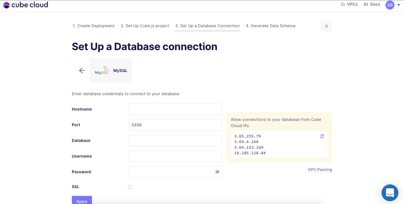
Task: Open the chat support widget
Action: coord(390,193)
